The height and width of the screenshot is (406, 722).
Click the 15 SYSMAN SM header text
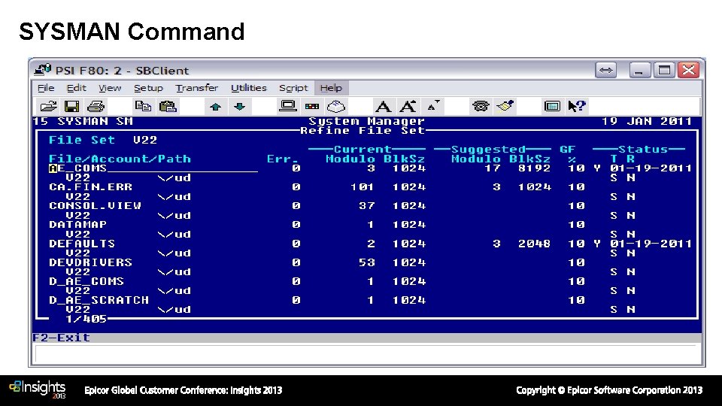[83, 121]
